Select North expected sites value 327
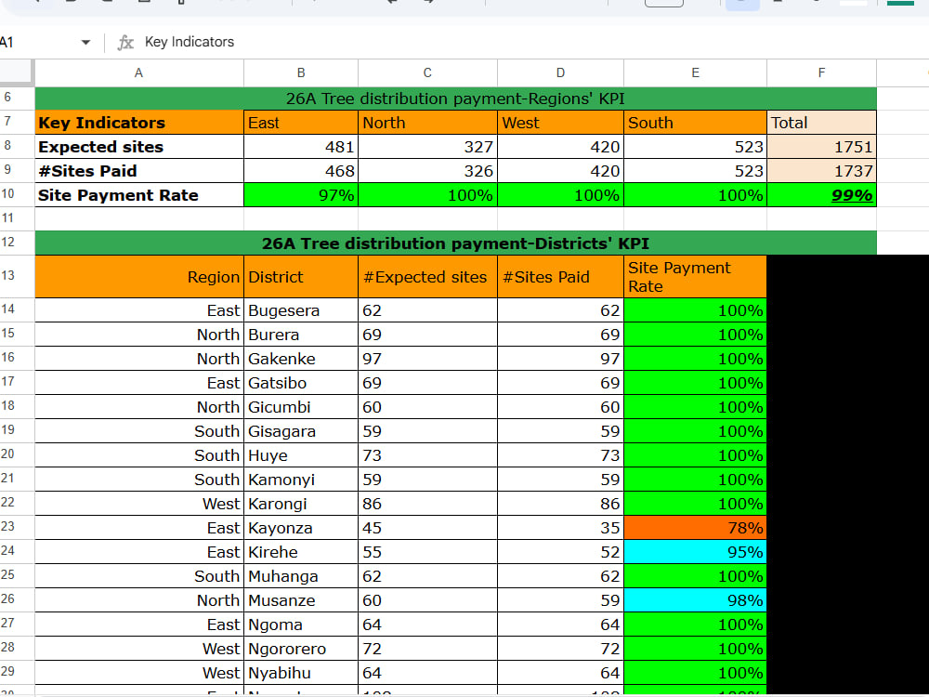Image resolution: width=929 pixels, height=697 pixels. click(427, 147)
